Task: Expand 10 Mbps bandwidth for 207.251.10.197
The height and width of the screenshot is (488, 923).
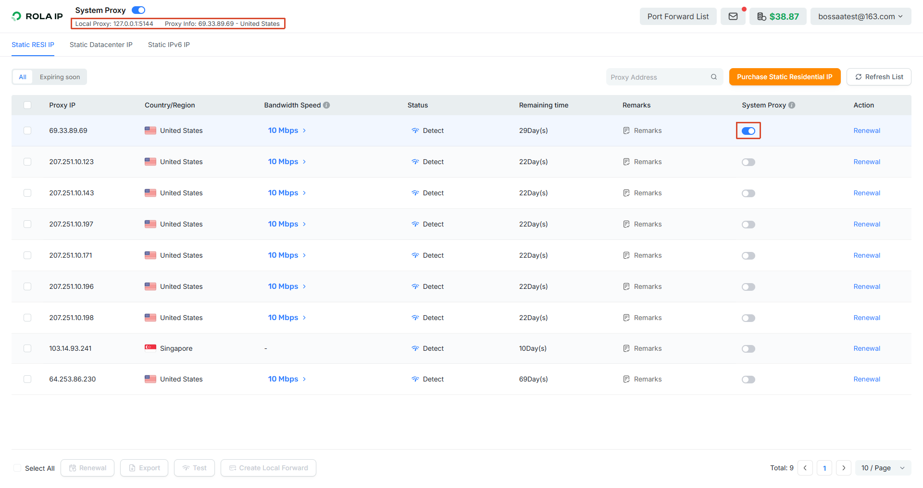Action: coord(287,224)
